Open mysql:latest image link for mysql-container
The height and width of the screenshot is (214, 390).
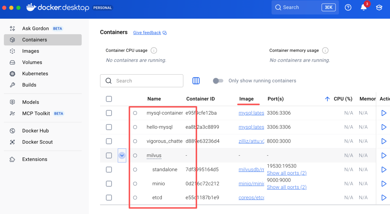tap(251, 113)
